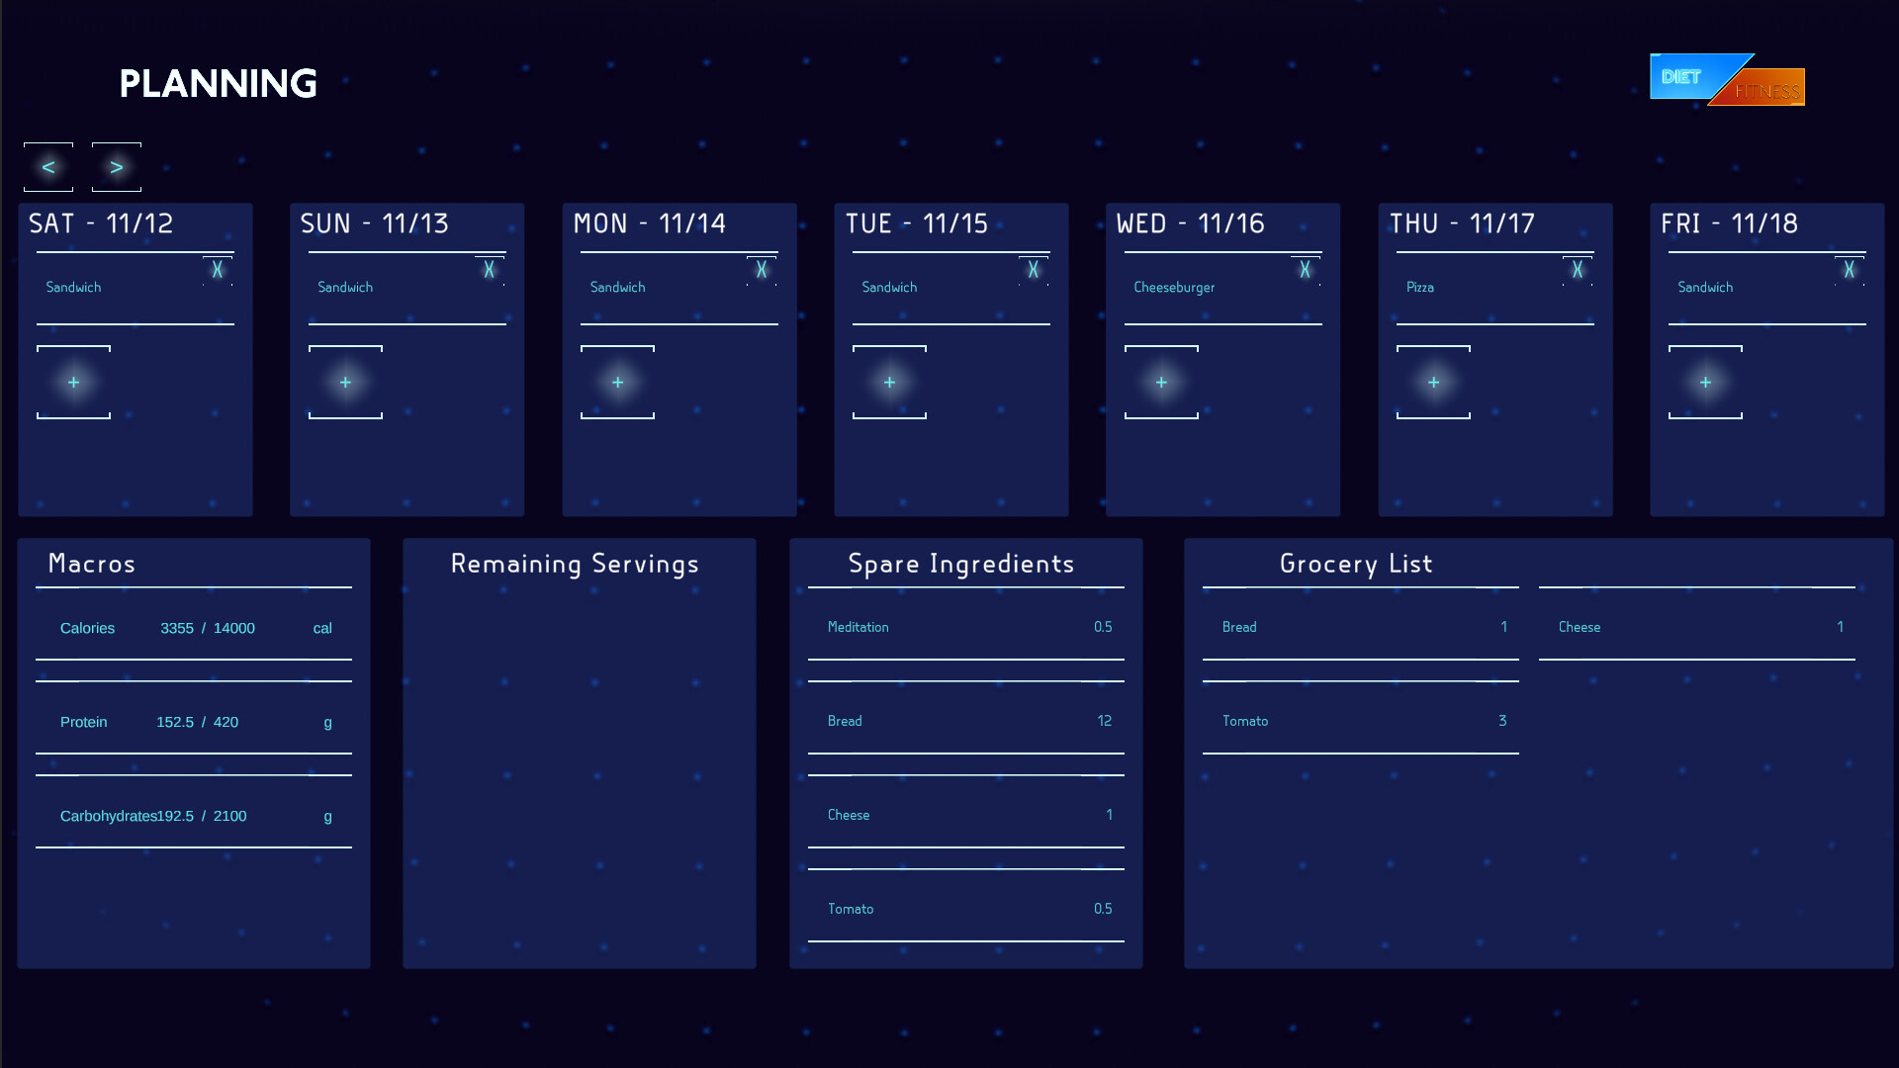Add a meal to Friday 11/18
1899x1068 pixels.
click(x=1705, y=382)
